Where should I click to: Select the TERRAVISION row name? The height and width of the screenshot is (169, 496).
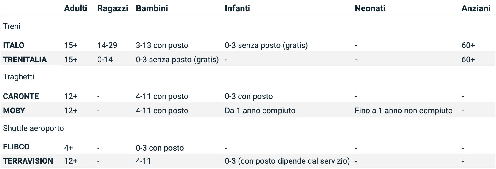point(28,161)
